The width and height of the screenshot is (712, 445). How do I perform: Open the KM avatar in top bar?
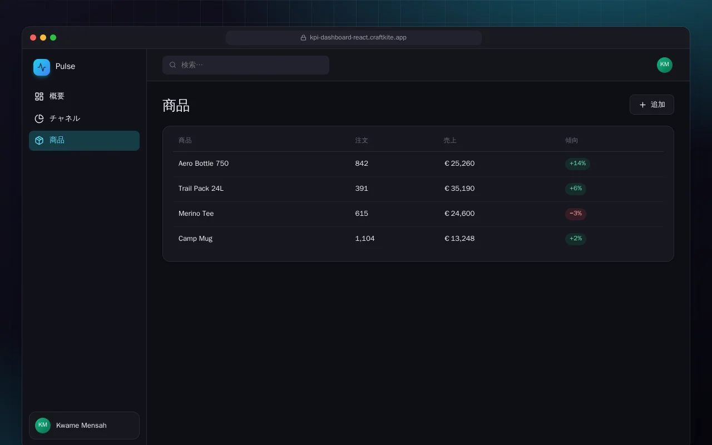point(665,65)
